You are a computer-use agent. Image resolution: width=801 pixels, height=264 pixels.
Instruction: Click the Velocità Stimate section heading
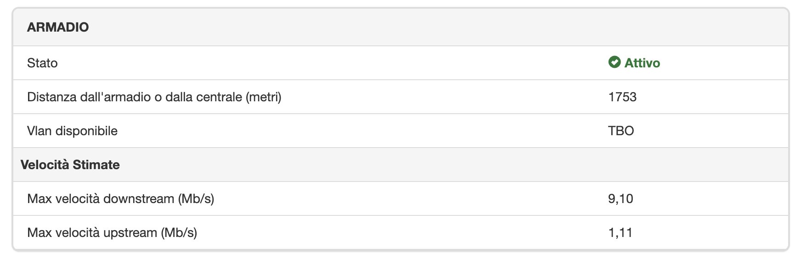pos(70,165)
